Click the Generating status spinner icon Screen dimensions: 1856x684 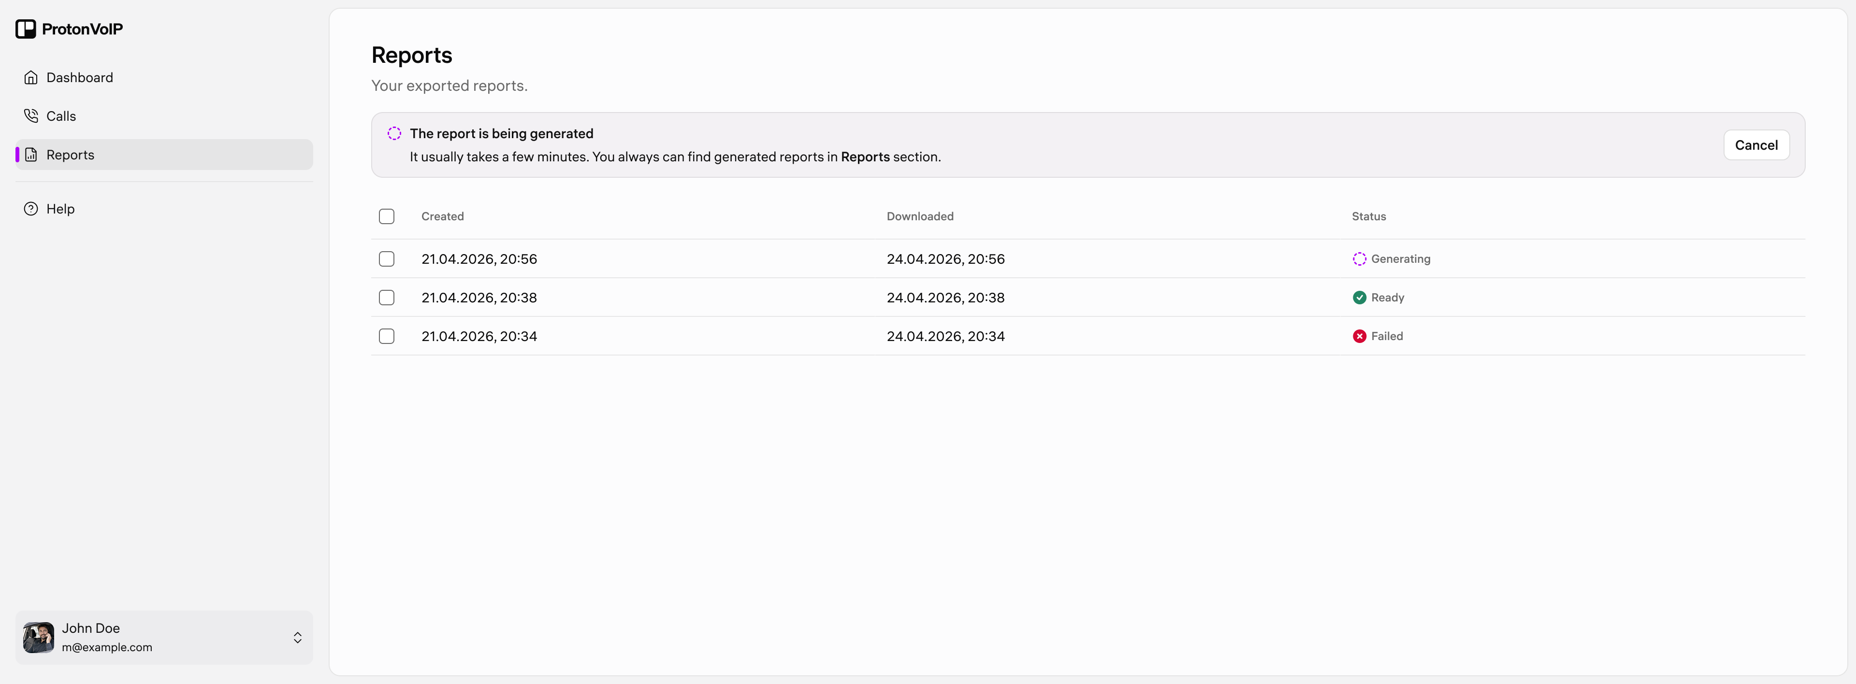(1359, 259)
